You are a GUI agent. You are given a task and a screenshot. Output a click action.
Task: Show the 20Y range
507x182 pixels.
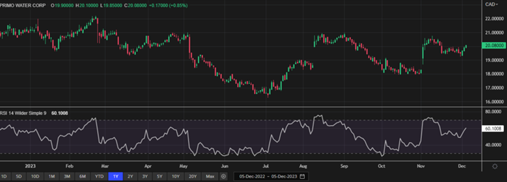(193, 176)
